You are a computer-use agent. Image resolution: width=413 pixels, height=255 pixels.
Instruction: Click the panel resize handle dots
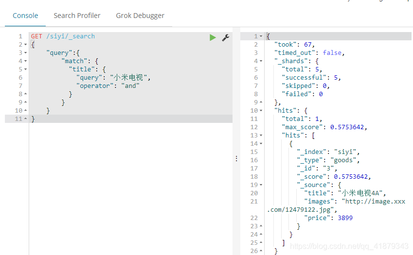click(x=236, y=158)
